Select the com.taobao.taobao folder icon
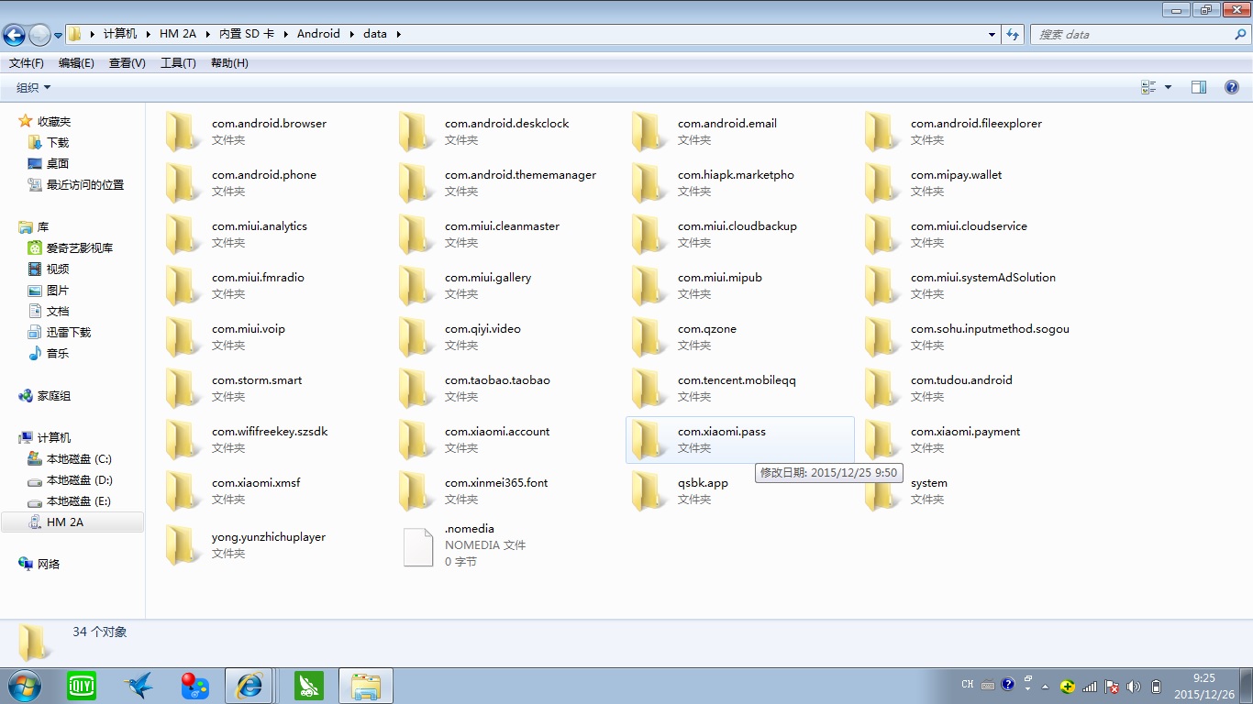 point(416,388)
